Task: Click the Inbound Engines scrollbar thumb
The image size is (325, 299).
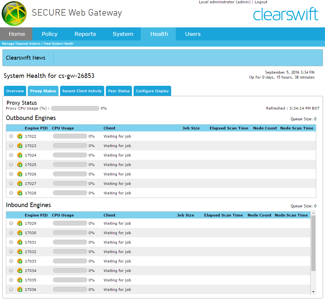Action: pos(313,243)
